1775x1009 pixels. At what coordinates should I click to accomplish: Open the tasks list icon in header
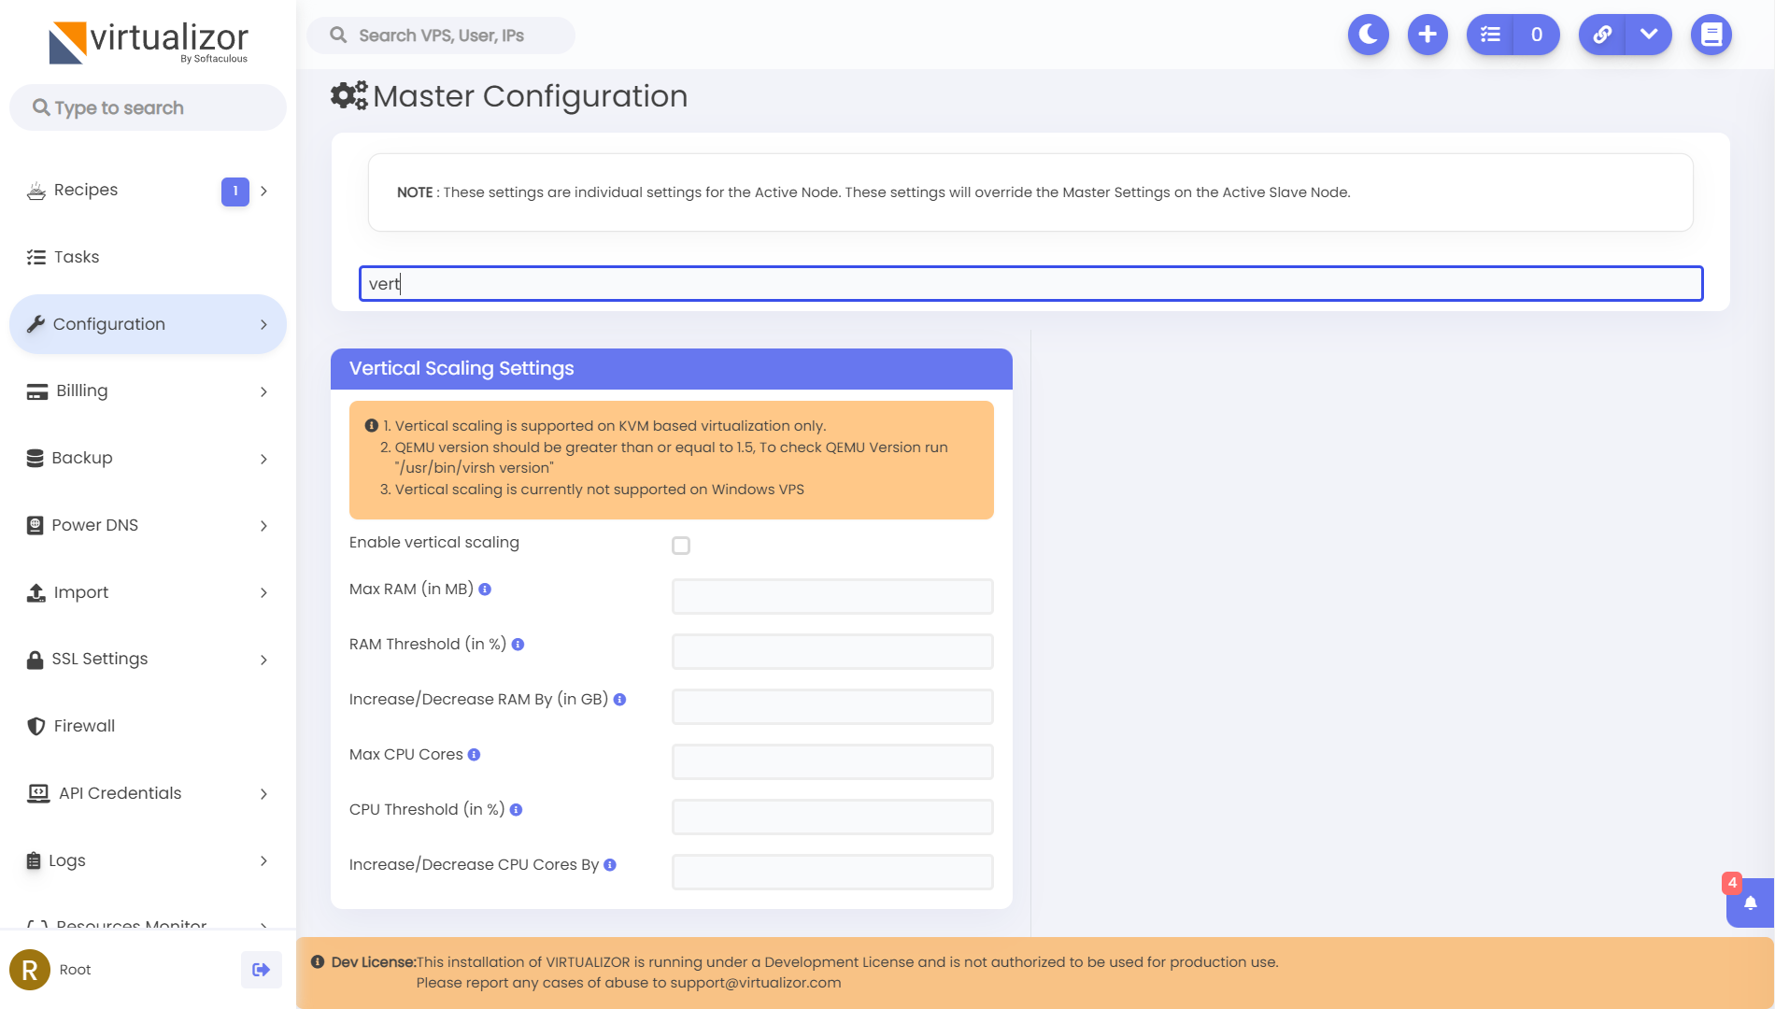click(1491, 35)
